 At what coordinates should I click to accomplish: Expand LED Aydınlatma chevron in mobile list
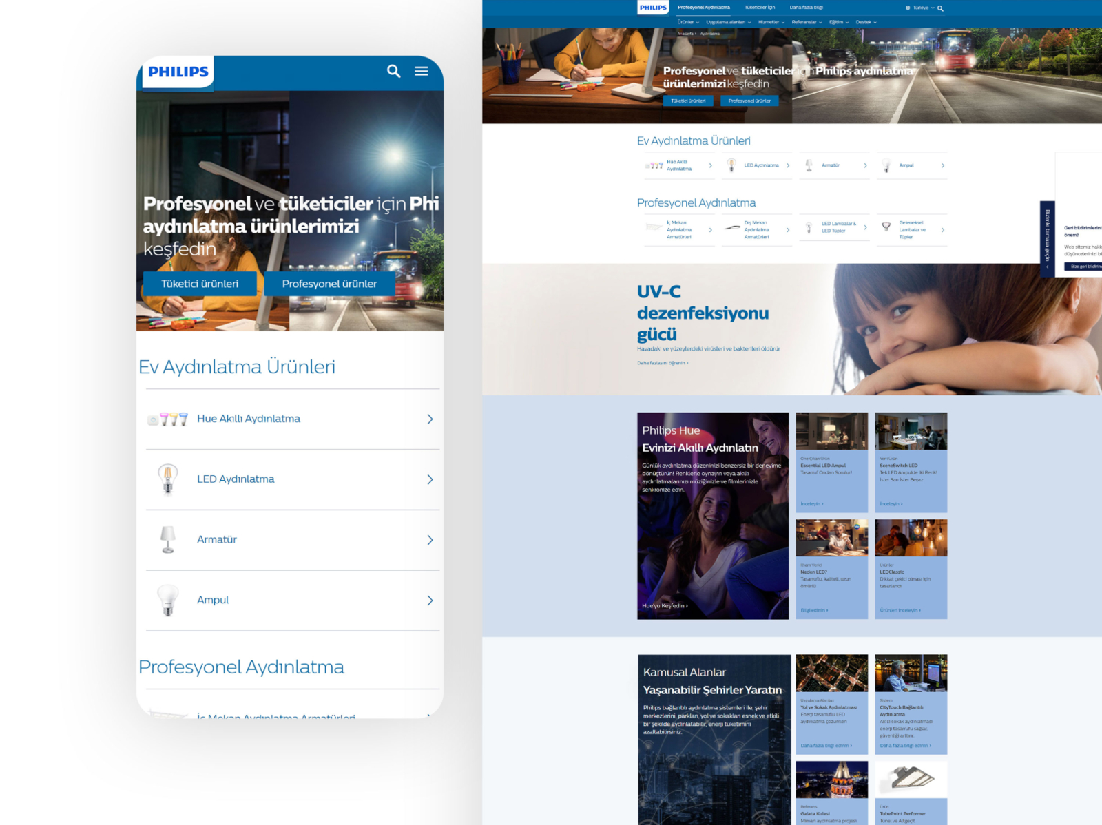click(430, 479)
